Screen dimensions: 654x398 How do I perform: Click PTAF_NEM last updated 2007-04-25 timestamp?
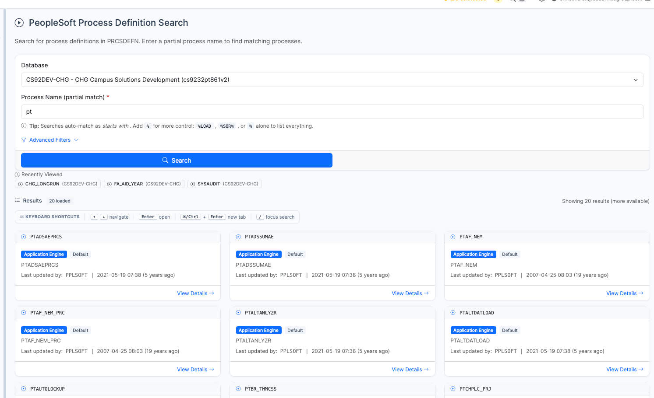(567, 275)
